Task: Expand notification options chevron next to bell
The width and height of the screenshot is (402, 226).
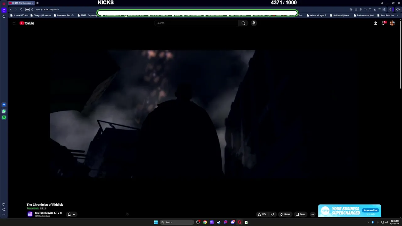Action: (74, 214)
